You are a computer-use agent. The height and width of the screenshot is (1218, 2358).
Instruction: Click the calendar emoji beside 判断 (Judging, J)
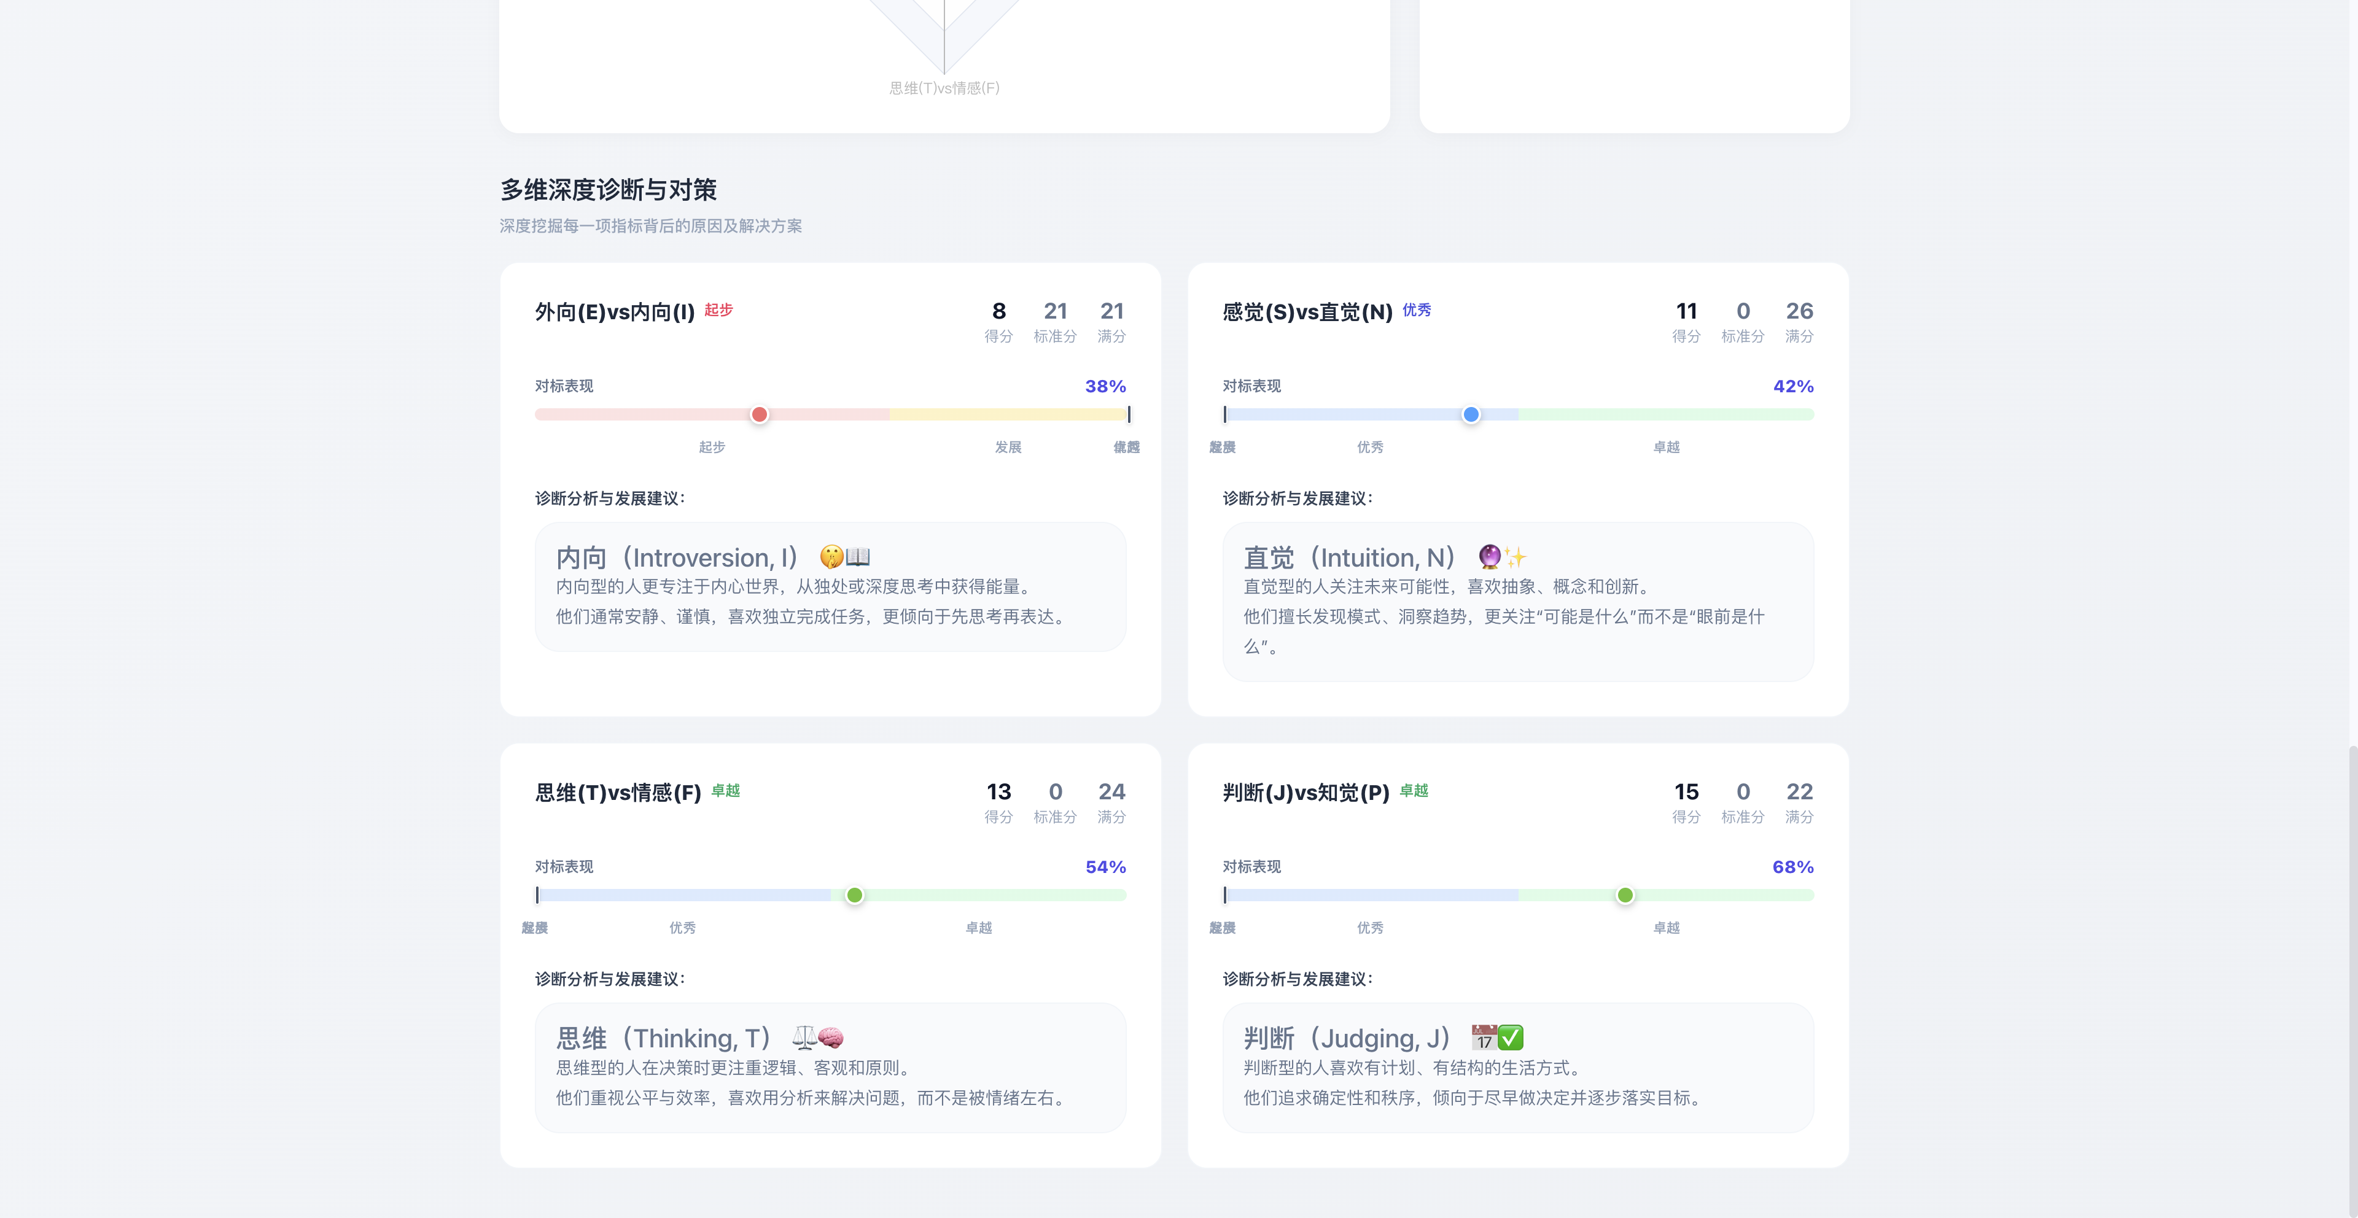[x=1484, y=1038]
